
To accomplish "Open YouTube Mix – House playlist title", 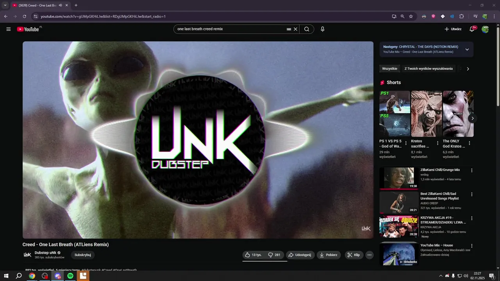I will (x=436, y=245).
